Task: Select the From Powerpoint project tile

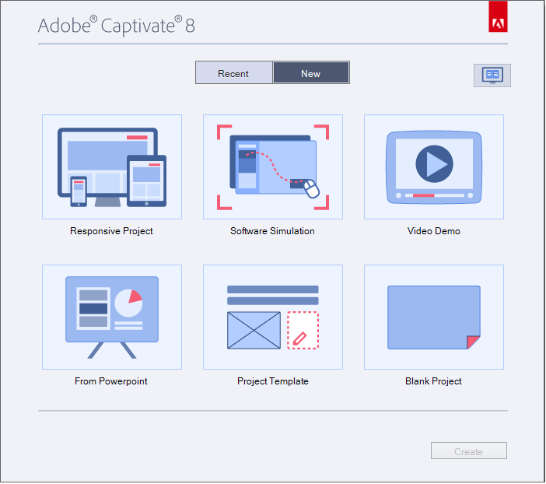Action: (x=112, y=317)
